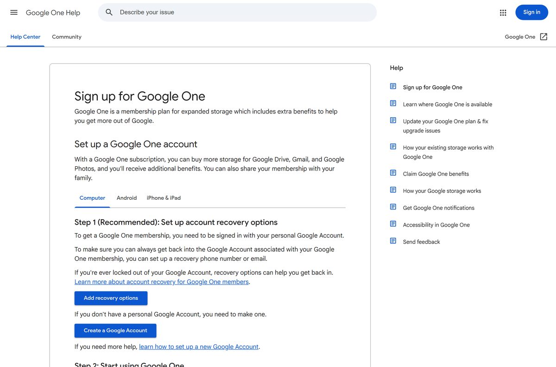
Task: Open the Google One link in header
Action: [x=520, y=37]
